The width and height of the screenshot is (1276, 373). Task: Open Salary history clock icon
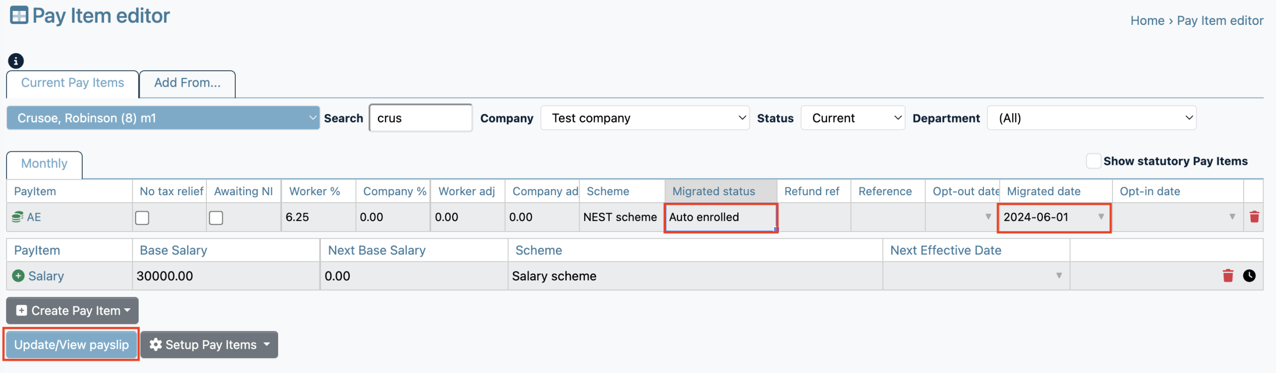1249,276
